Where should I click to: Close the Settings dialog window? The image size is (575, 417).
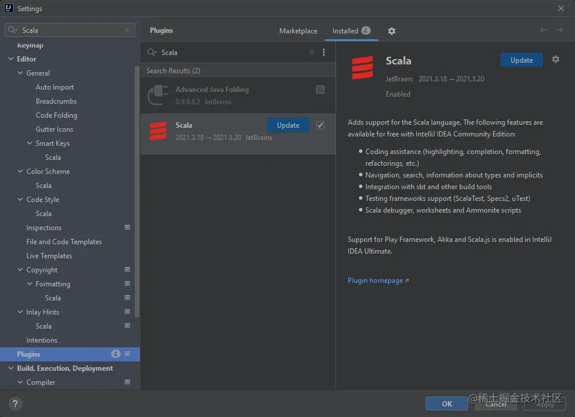coord(561,8)
